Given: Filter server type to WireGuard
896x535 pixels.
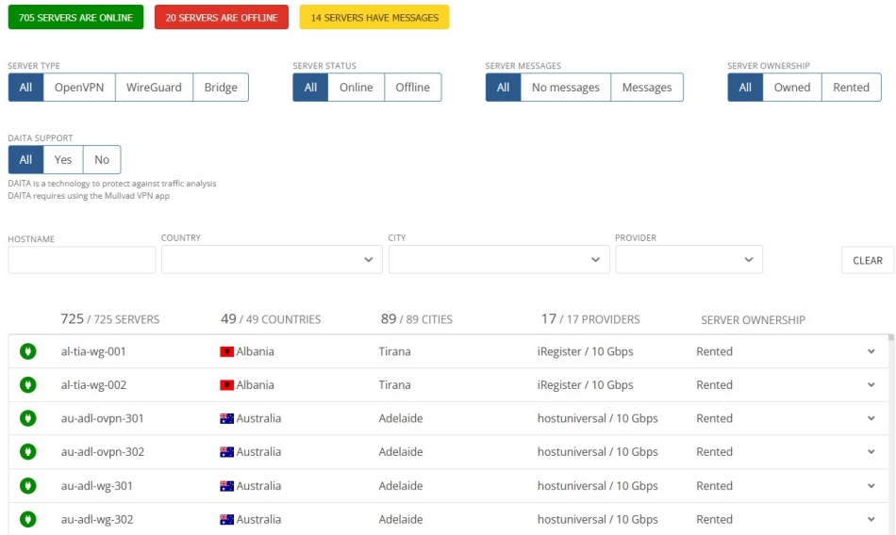Looking at the screenshot, I should [154, 88].
